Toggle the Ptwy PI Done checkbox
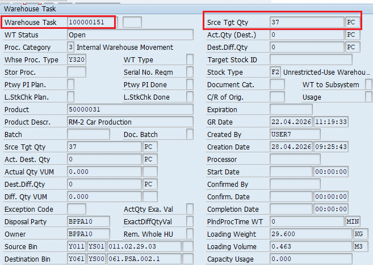This screenshot has width=373, height=265. [190, 84]
